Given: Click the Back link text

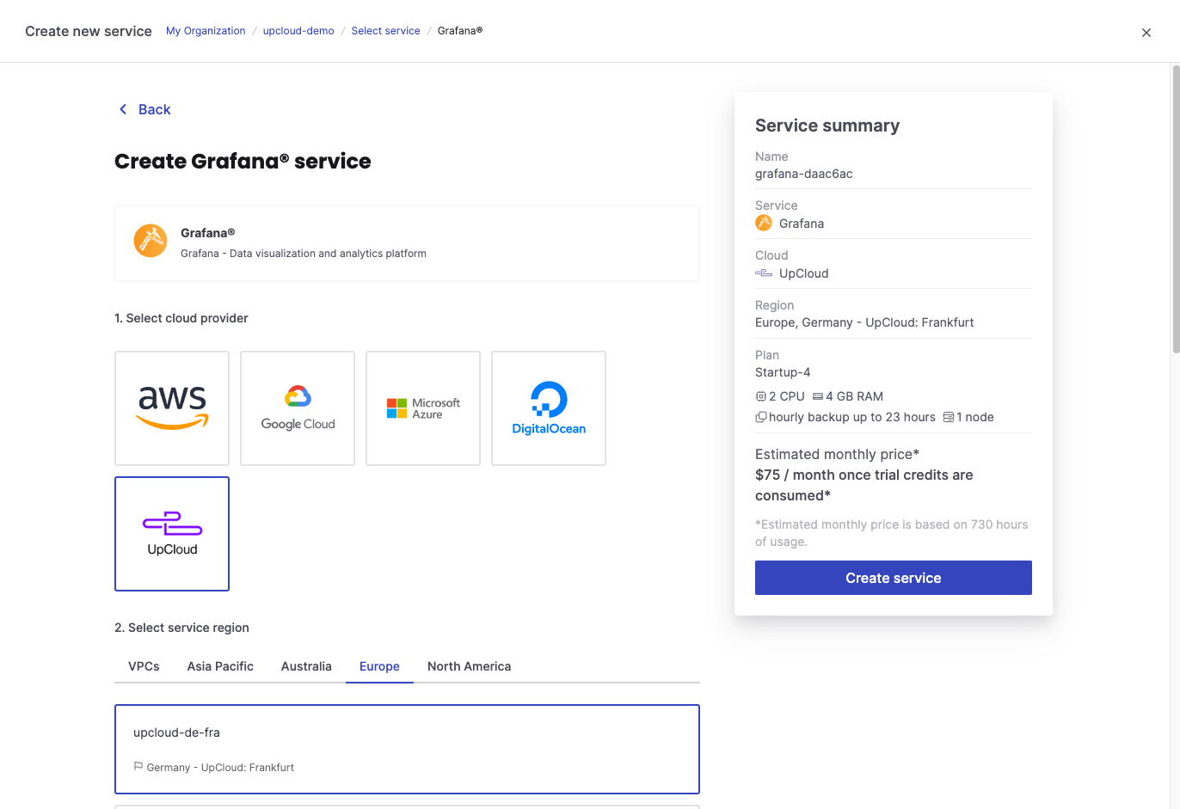Looking at the screenshot, I should click(155, 109).
